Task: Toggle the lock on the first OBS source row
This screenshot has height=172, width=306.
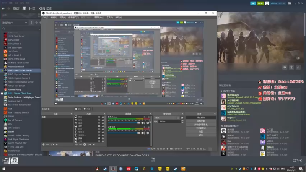Action: coord(103,117)
